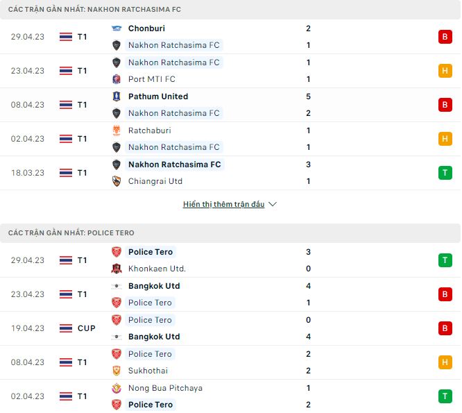Select the CUP competition label on 19.04.23
The image size is (462, 413).
(x=86, y=328)
